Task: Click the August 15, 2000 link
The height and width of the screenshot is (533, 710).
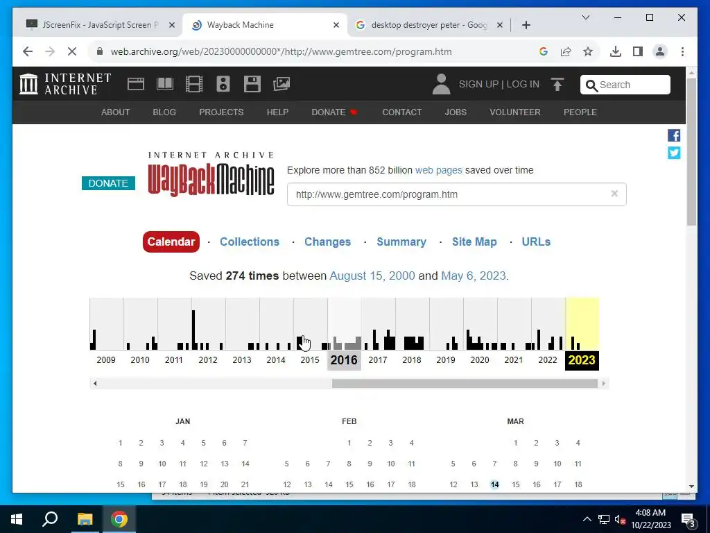Action: (372, 276)
